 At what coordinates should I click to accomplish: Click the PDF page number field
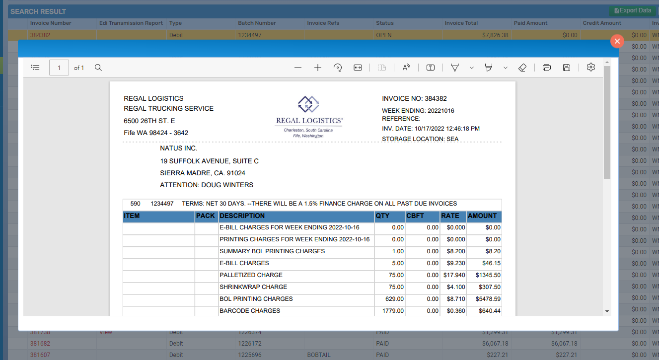[59, 68]
